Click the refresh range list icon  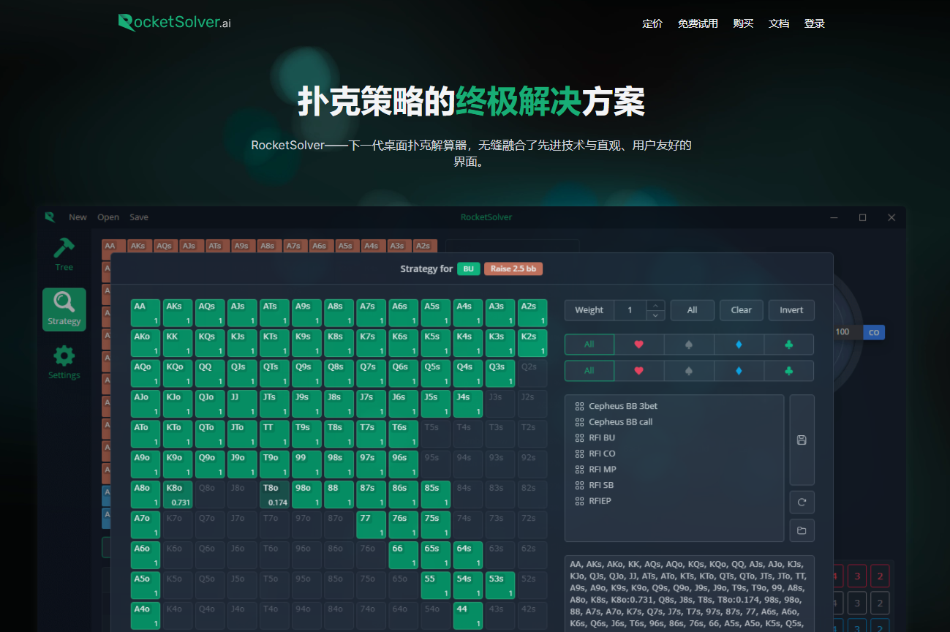(802, 503)
